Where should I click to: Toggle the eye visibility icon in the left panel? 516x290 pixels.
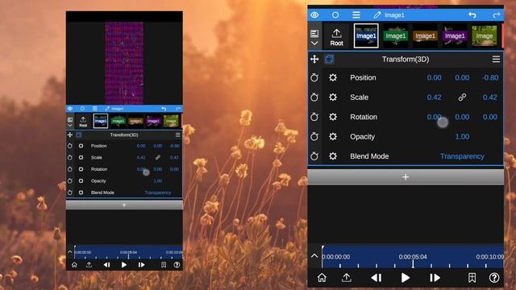click(x=70, y=109)
